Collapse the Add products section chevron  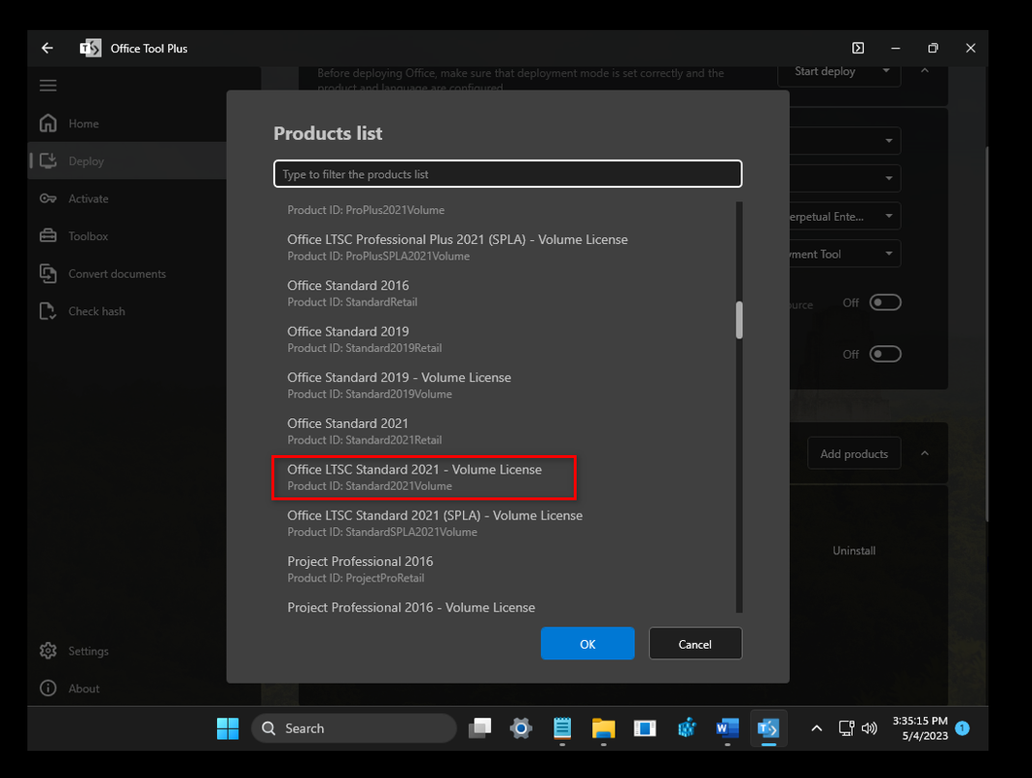(924, 453)
